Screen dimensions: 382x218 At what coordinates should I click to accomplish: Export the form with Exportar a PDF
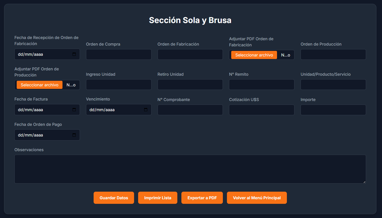coord(202,198)
